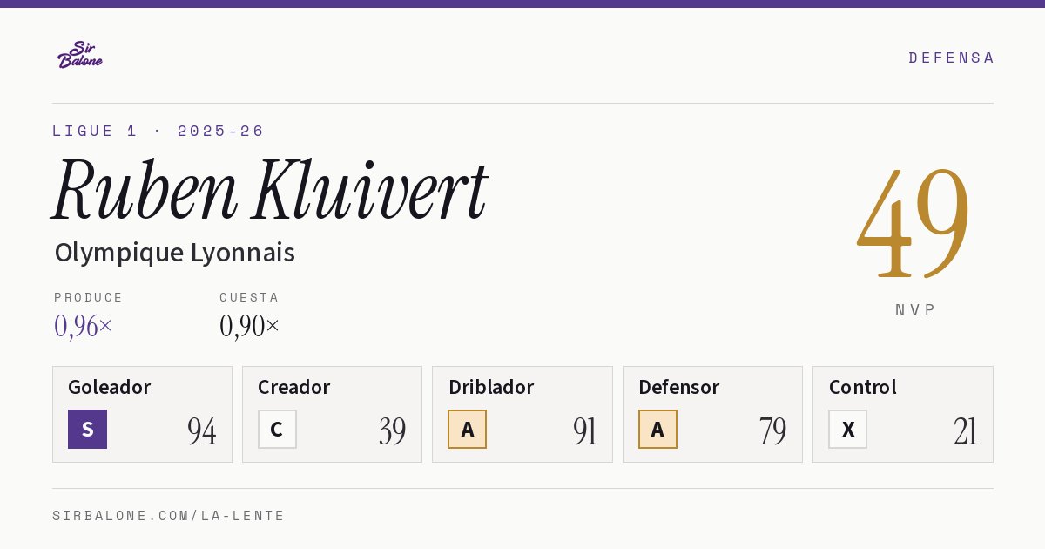Select the Goleador stat card
The height and width of the screenshot is (549, 1045).
coord(142,414)
